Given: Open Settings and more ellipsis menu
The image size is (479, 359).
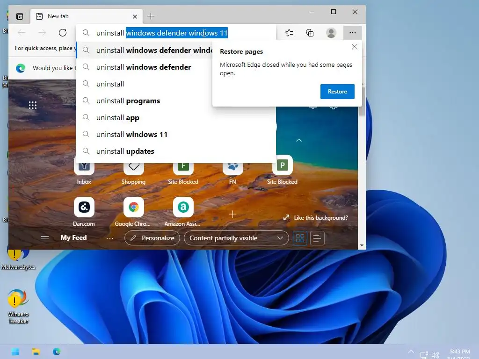Looking at the screenshot, I should tap(353, 33).
